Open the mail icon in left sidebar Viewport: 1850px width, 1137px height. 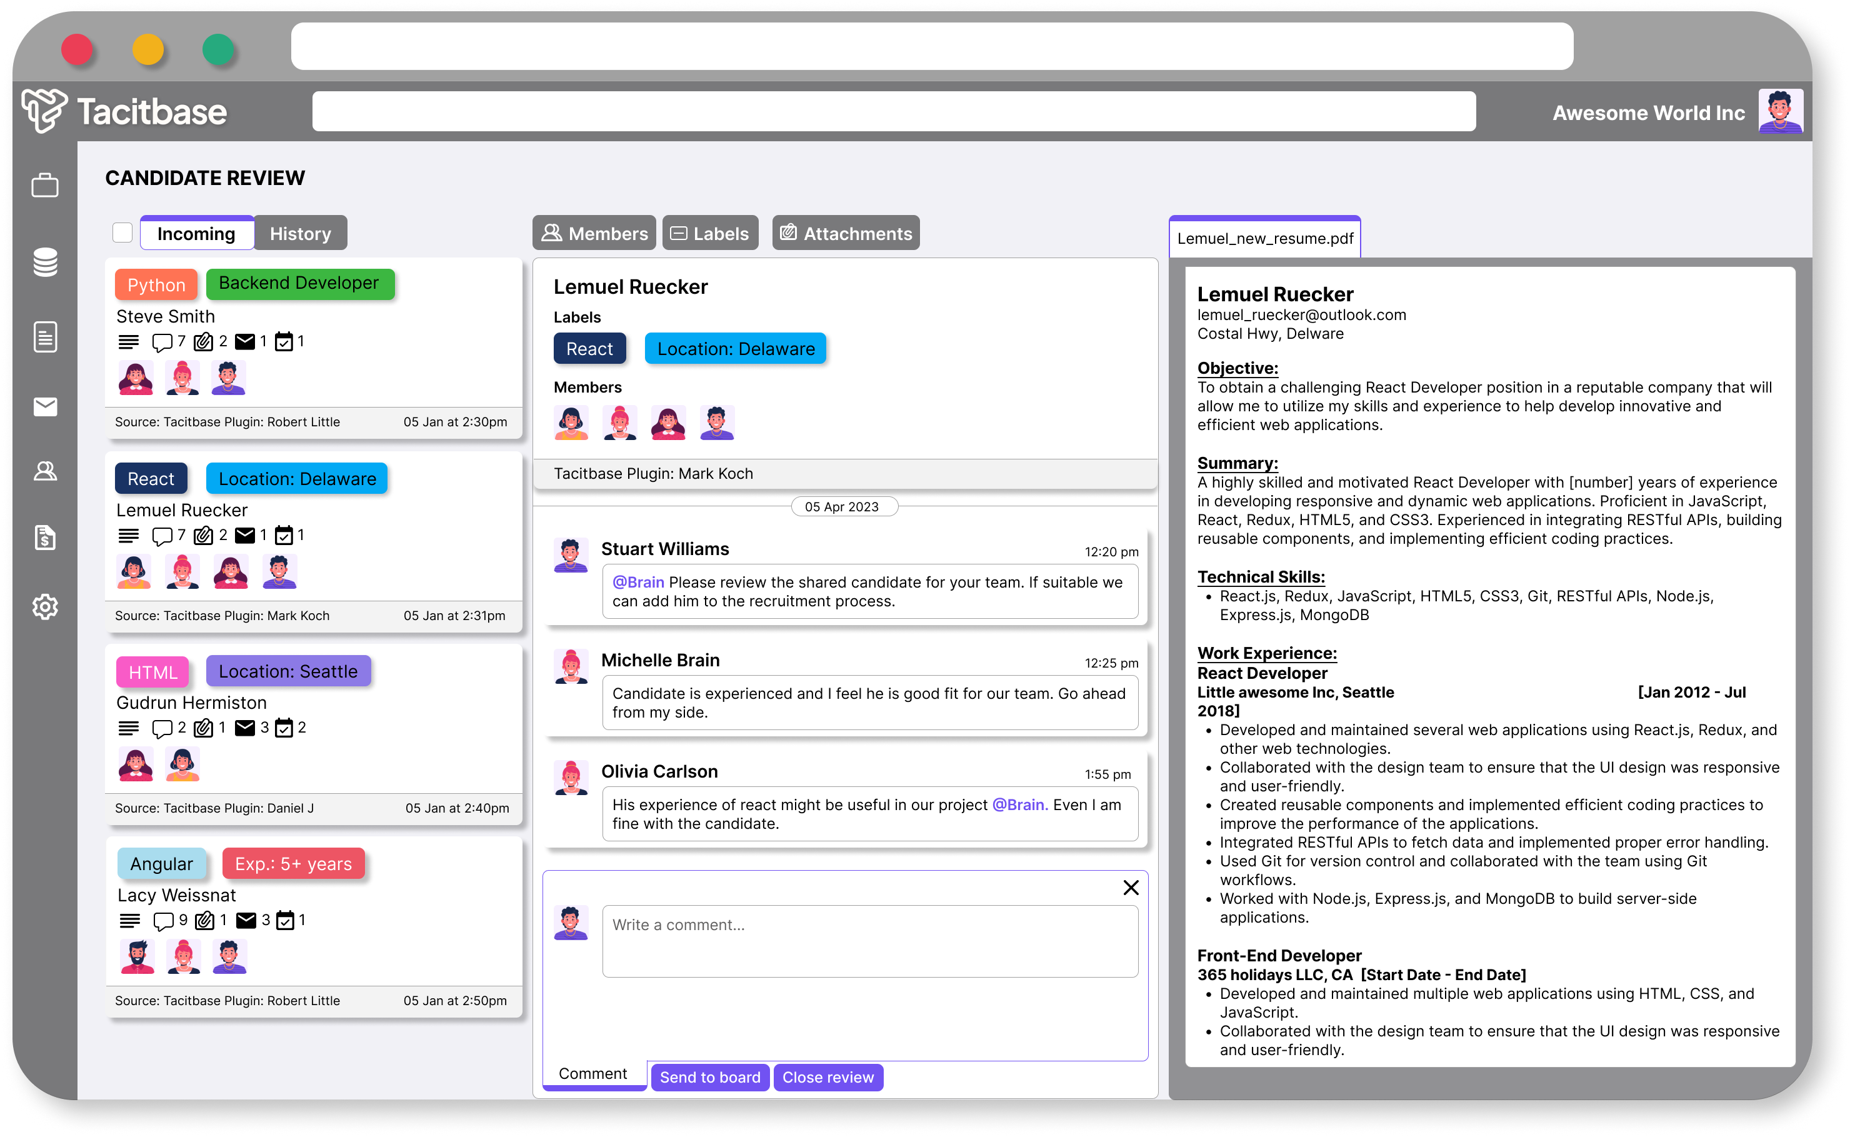click(45, 407)
